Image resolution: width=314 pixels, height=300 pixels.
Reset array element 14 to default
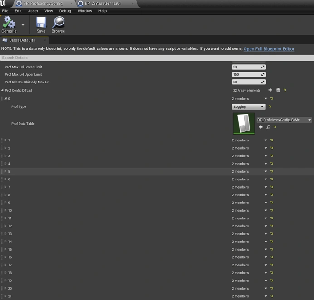click(271, 242)
